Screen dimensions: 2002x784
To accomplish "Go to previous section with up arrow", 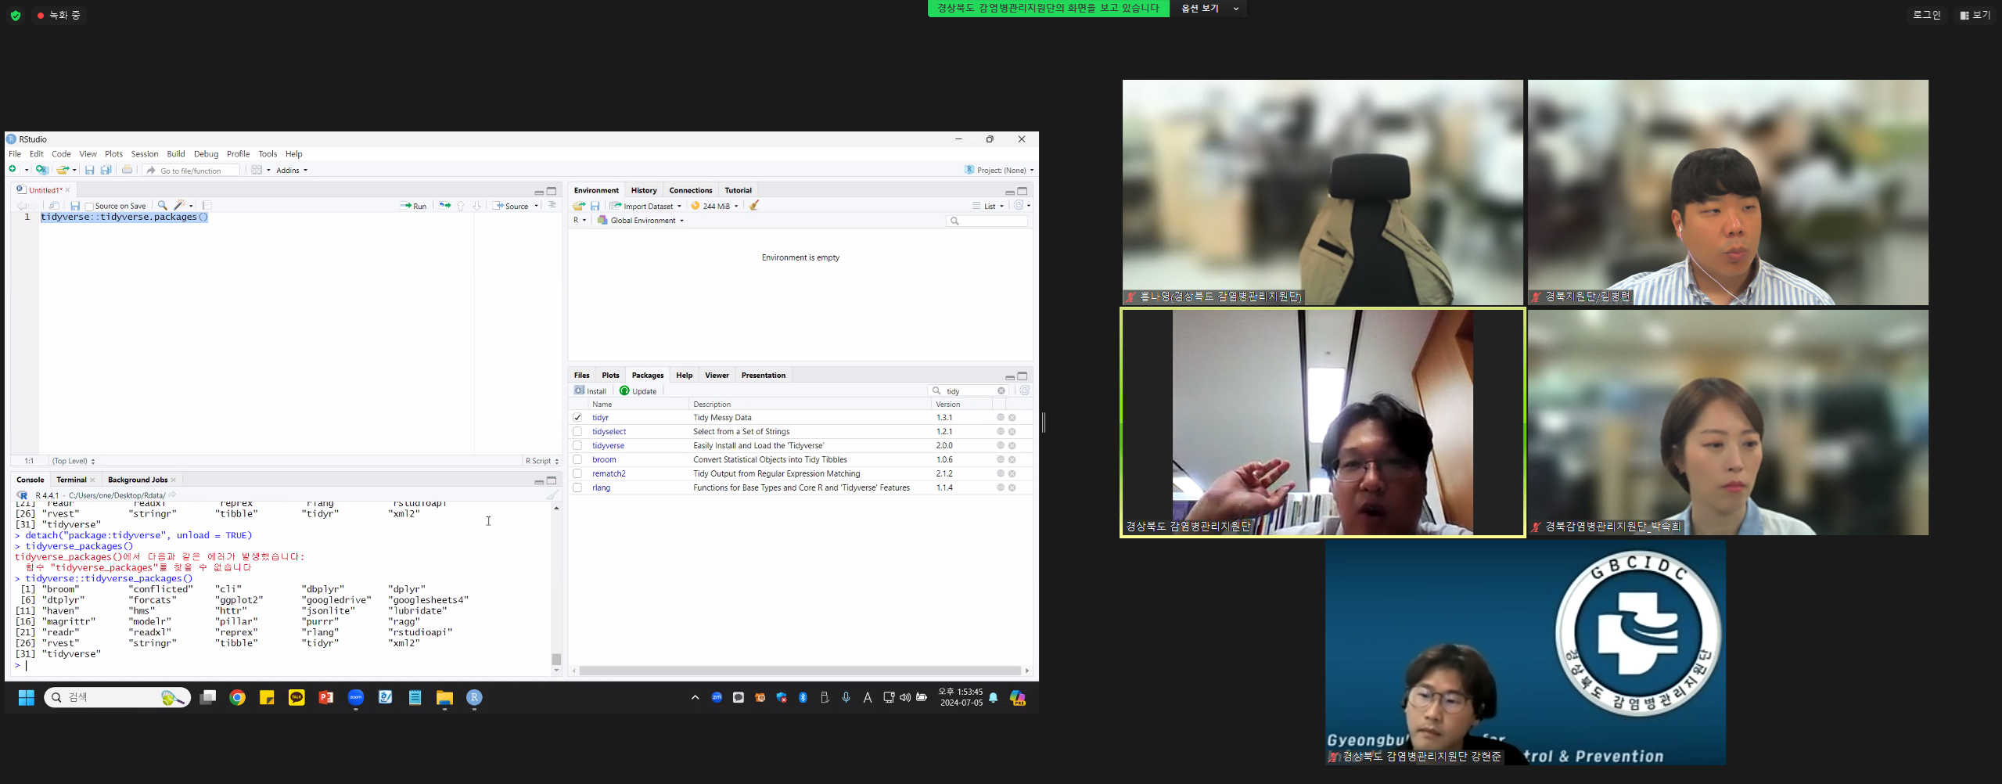I will 461,206.
